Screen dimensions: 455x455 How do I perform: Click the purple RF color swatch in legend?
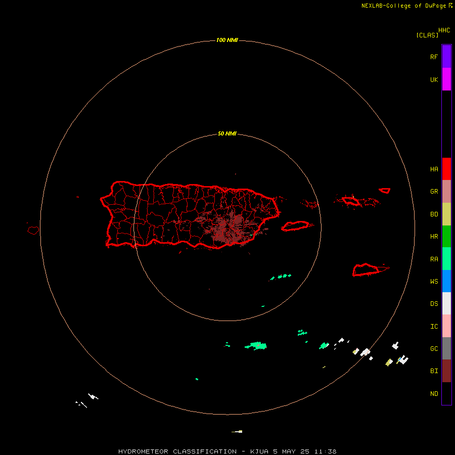click(446, 57)
